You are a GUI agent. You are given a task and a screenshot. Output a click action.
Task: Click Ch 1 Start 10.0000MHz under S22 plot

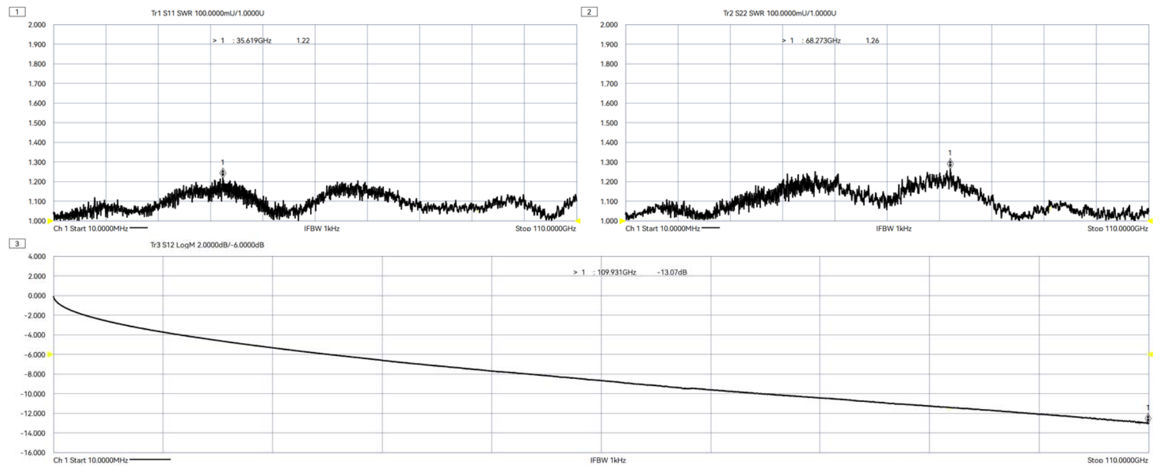tap(662, 228)
